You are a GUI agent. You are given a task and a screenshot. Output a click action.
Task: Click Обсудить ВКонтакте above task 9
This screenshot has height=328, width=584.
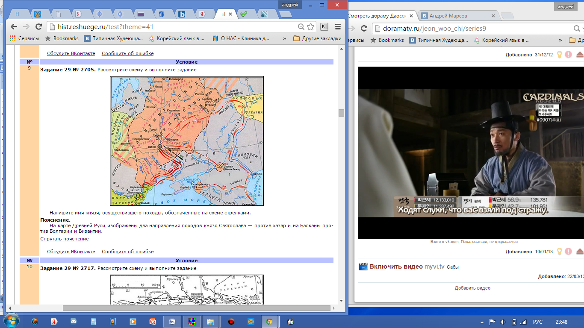point(71,53)
